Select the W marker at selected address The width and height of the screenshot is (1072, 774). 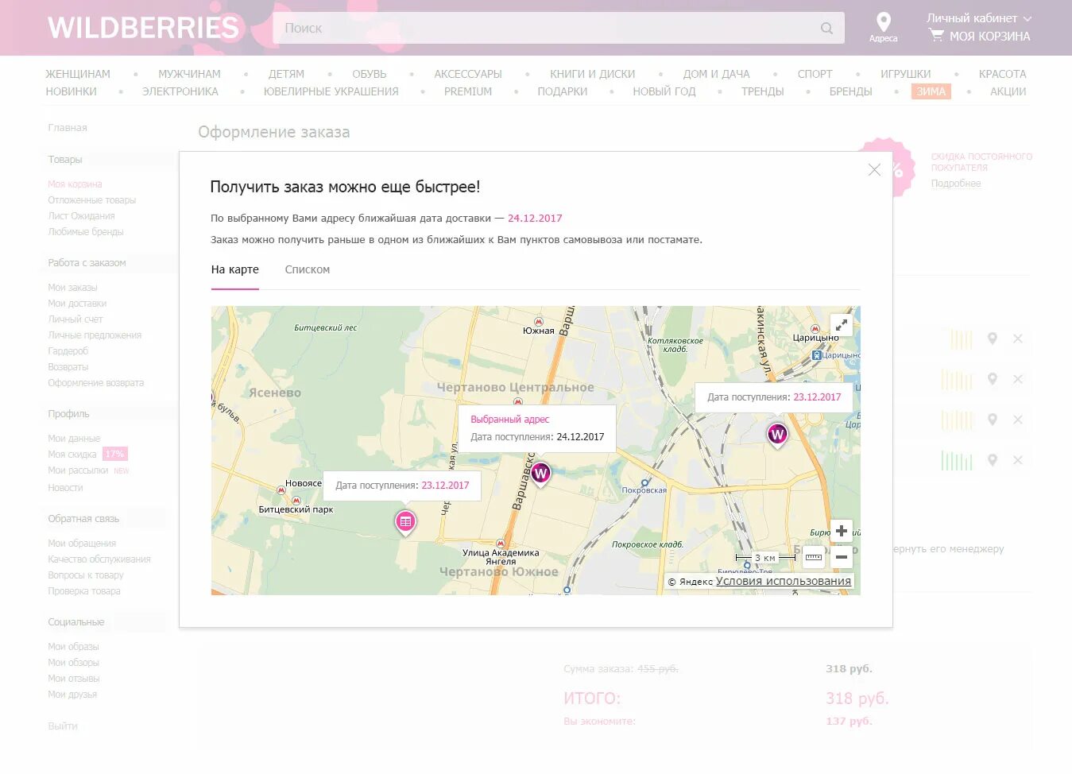pyautogui.click(x=540, y=474)
